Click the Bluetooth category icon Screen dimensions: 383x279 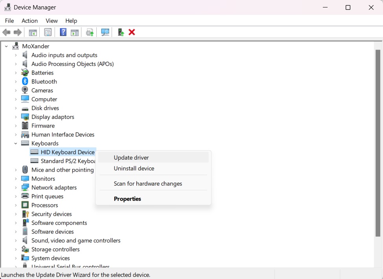click(25, 81)
